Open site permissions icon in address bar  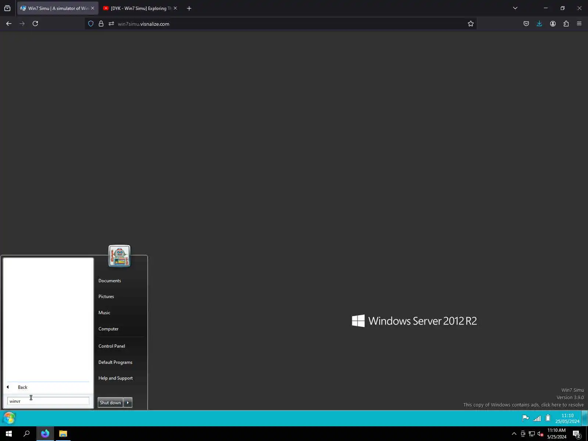point(111,24)
